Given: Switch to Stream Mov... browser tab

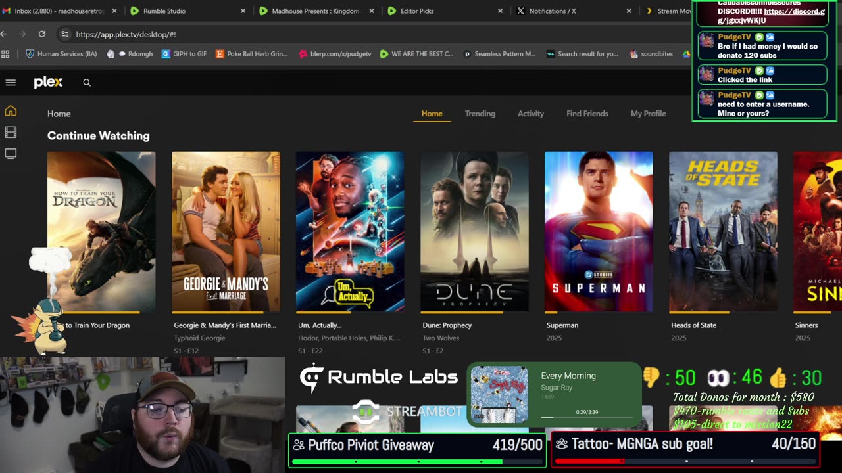Looking at the screenshot, I should [667, 11].
